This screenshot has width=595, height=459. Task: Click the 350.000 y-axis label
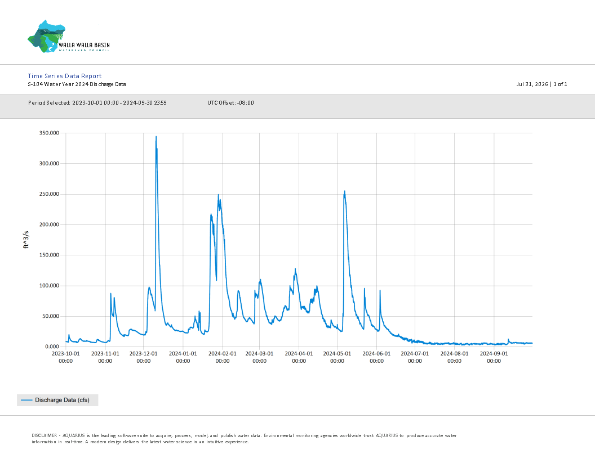point(50,133)
